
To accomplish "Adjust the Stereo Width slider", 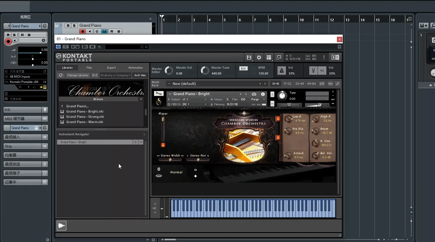I will click(170, 160).
